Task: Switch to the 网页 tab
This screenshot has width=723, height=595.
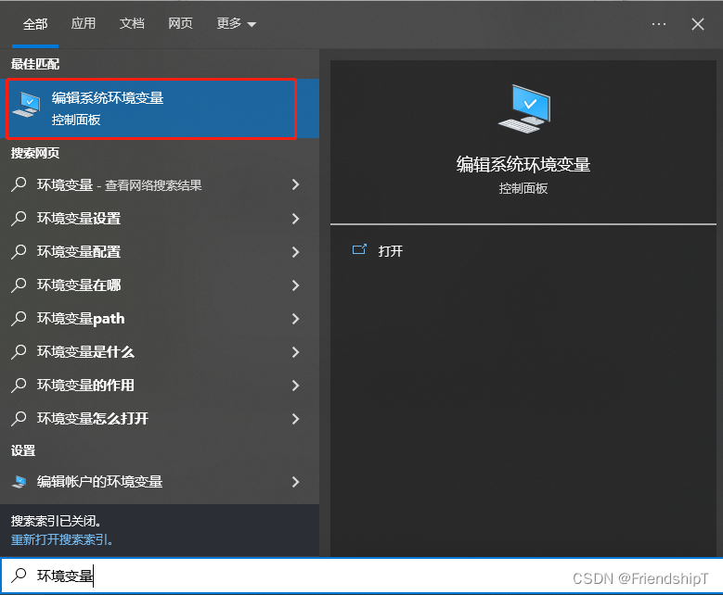Action: [x=180, y=23]
